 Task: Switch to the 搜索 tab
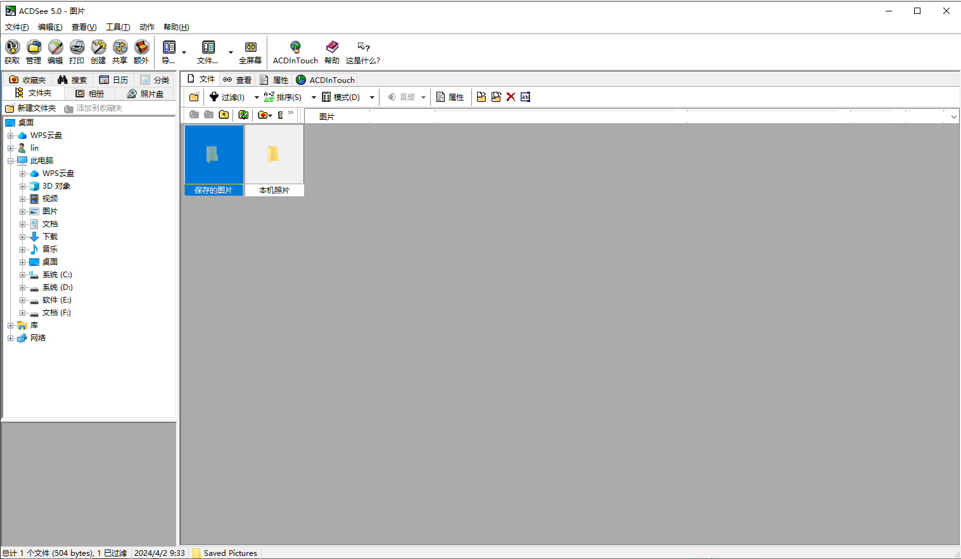72,80
